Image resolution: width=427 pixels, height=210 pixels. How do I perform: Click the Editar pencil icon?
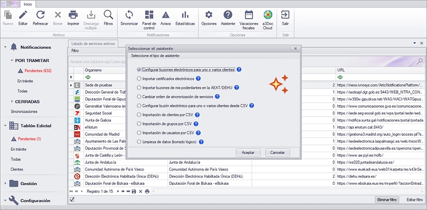[x=23, y=14]
